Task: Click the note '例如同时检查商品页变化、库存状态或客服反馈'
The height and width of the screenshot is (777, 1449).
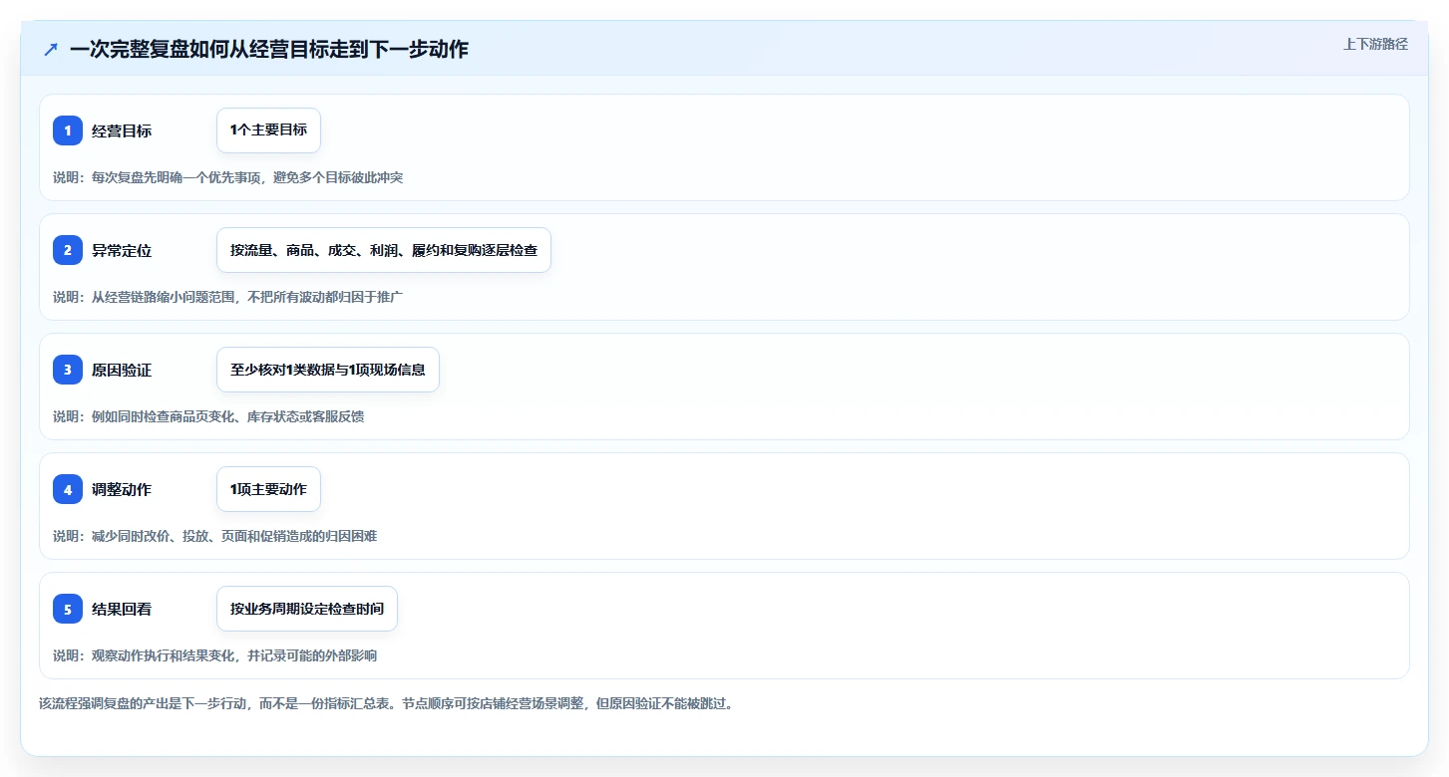Action: [x=227, y=416]
